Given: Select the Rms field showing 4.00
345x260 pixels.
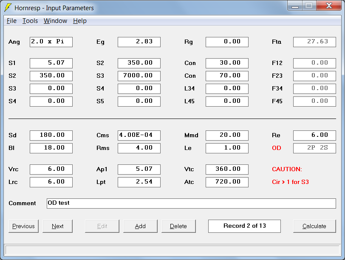Looking at the screenshot, I should point(139,148).
